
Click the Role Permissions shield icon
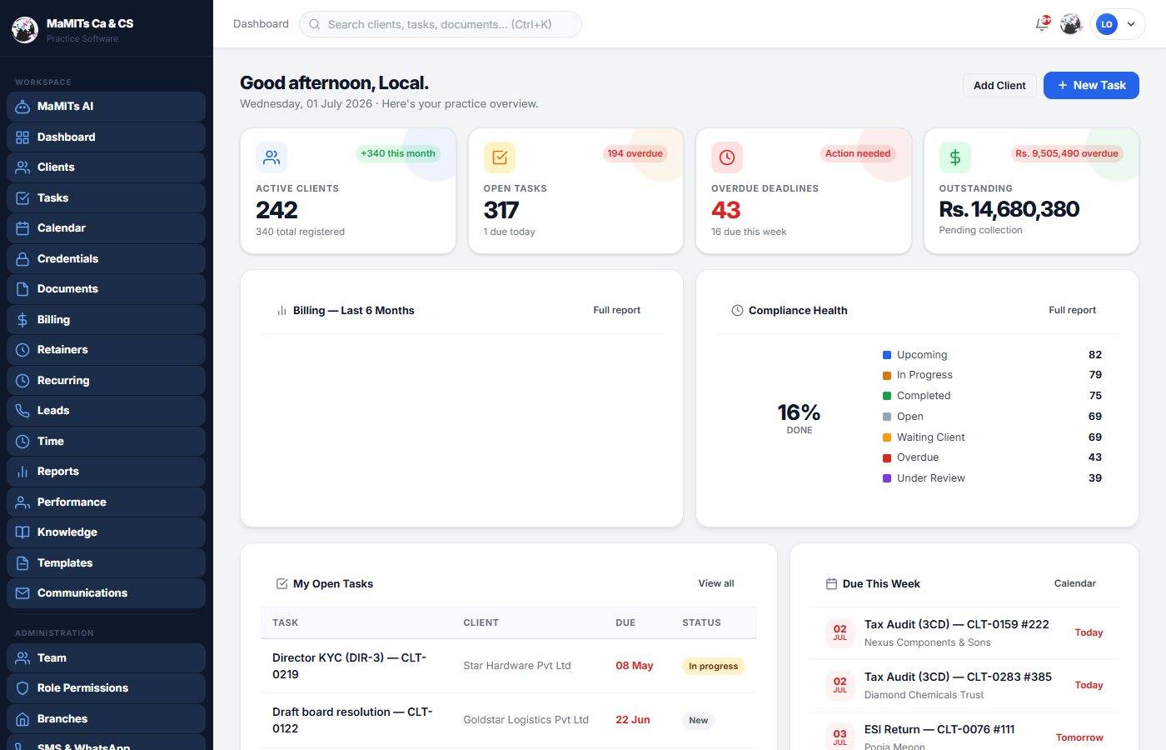pyautogui.click(x=22, y=688)
